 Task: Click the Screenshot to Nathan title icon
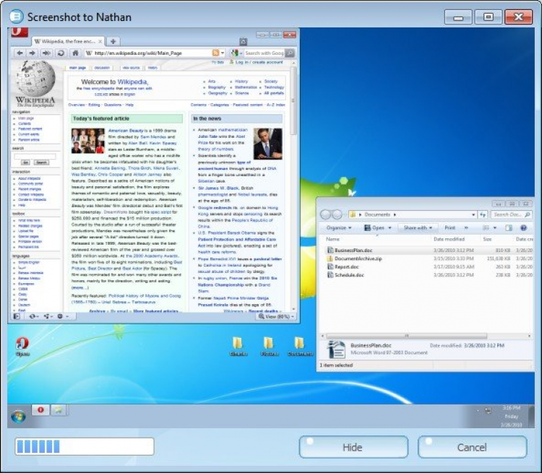(16, 16)
